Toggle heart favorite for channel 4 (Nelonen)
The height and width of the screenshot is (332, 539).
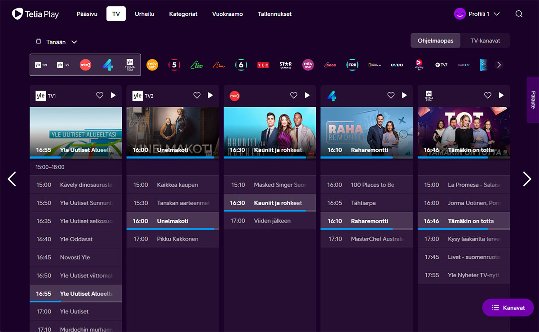391,95
